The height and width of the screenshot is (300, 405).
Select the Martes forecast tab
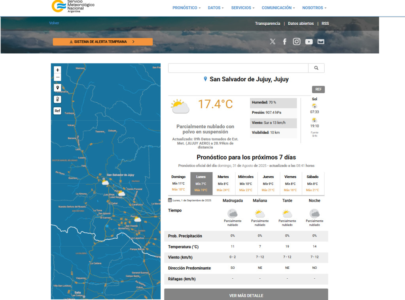click(223, 183)
